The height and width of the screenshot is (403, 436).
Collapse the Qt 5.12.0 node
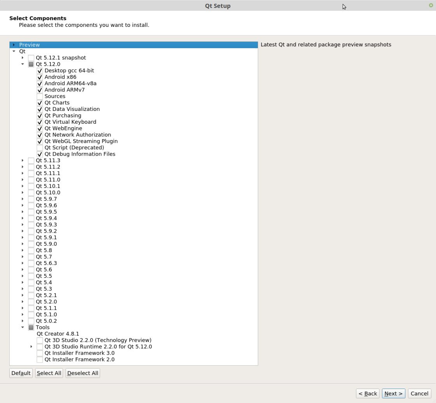pos(23,64)
